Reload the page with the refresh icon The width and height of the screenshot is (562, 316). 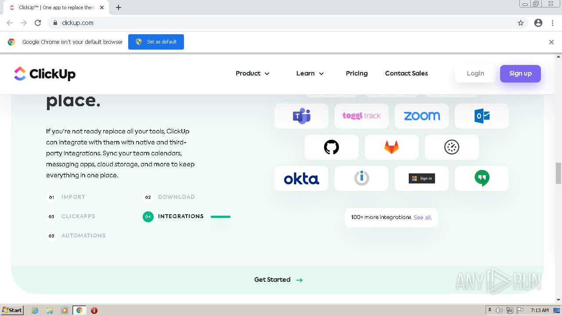pos(38,23)
